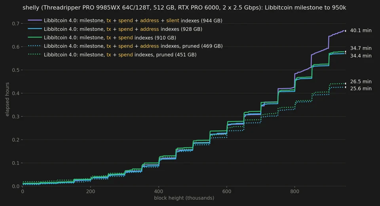
Task: Click the 'block height (thousands)' axis label
Action: (x=184, y=198)
